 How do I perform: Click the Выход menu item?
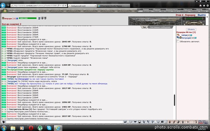tap(199, 9)
